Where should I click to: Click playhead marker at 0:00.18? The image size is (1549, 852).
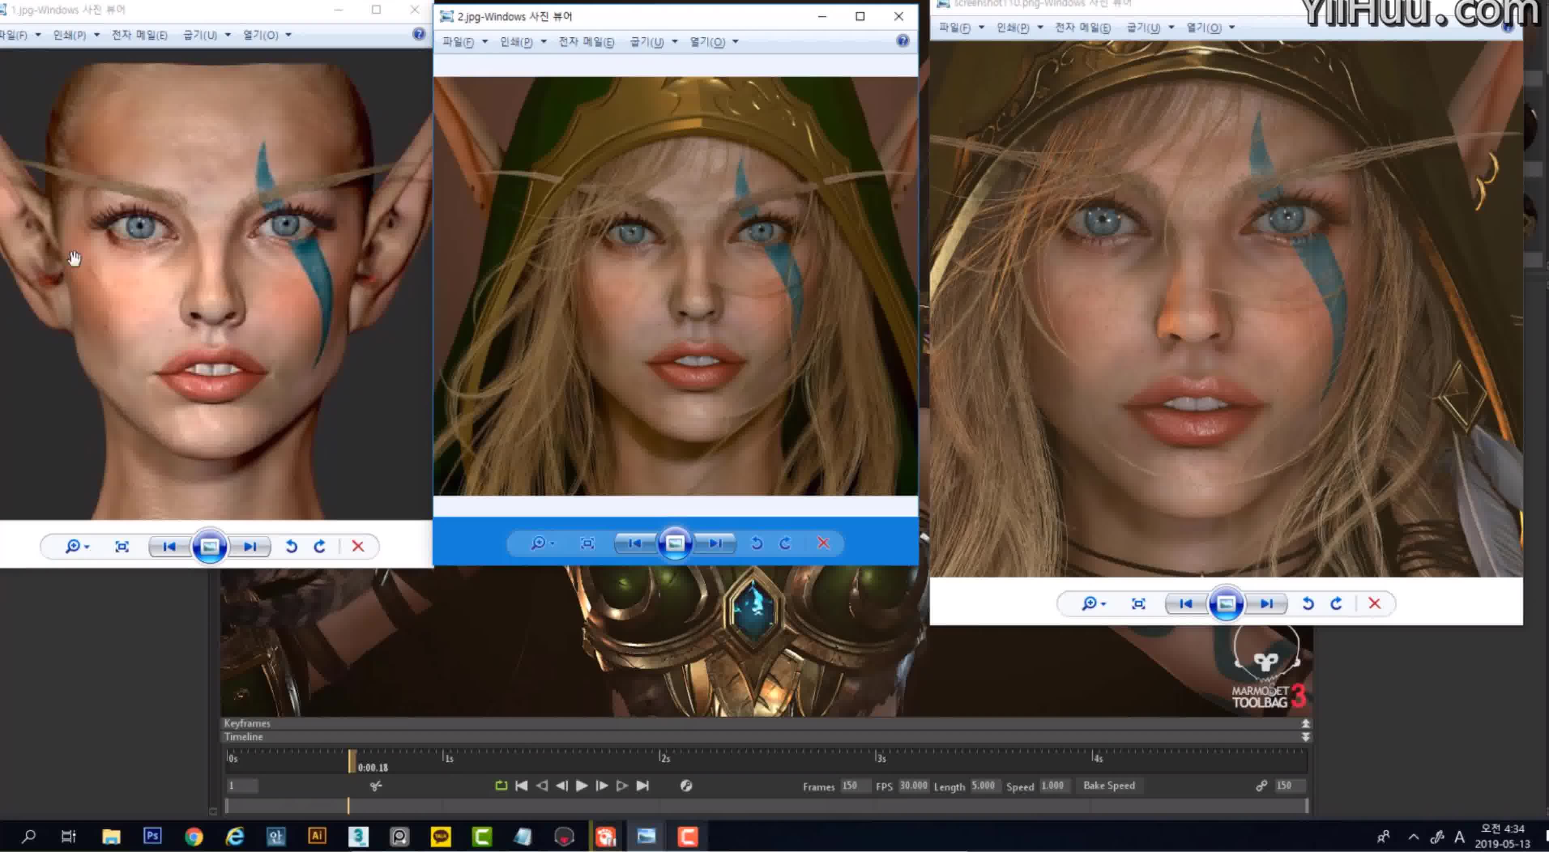coord(352,761)
